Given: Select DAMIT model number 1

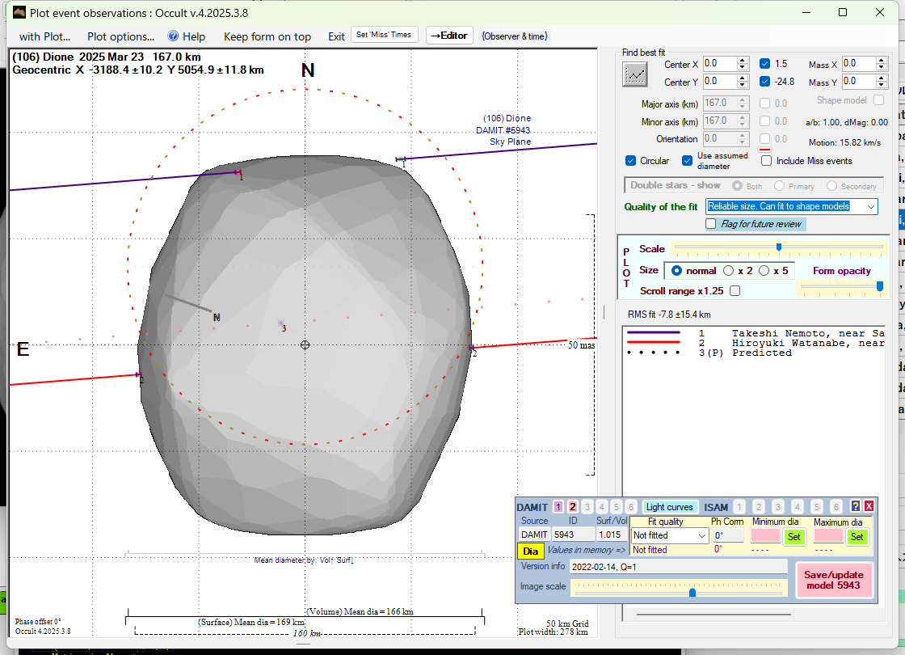Looking at the screenshot, I should coord(558,507).
